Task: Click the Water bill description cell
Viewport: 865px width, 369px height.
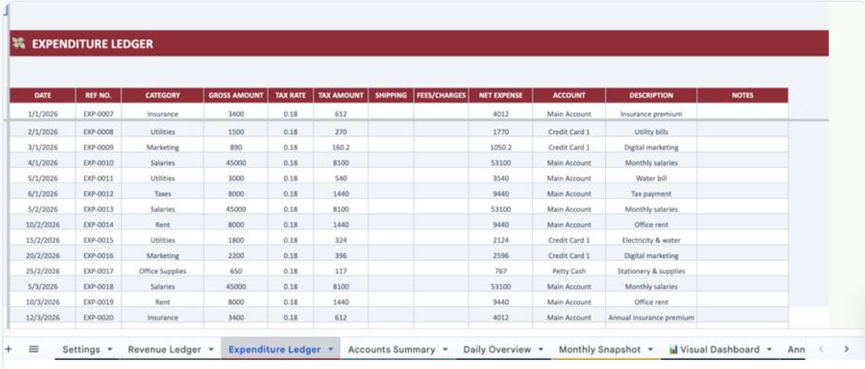Action: point(651,178)
